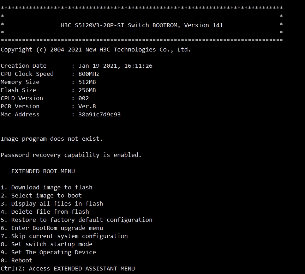Click "Enter BootRom upgrade menu" option
The width and height of the screenshot is (305, 274).
52,228
